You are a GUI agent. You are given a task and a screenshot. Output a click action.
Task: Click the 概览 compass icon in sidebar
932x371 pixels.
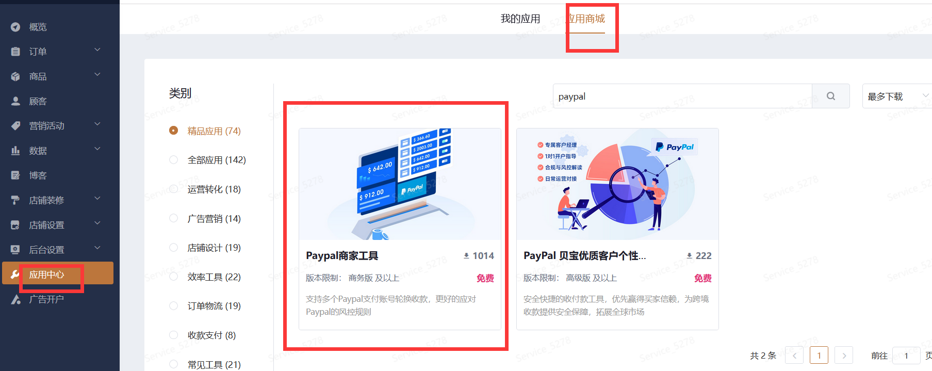[15, 27]
